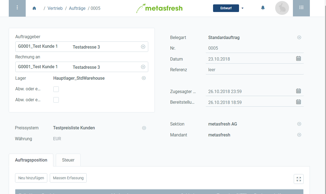Select the Auftragsposition tab

coord(31,160)
